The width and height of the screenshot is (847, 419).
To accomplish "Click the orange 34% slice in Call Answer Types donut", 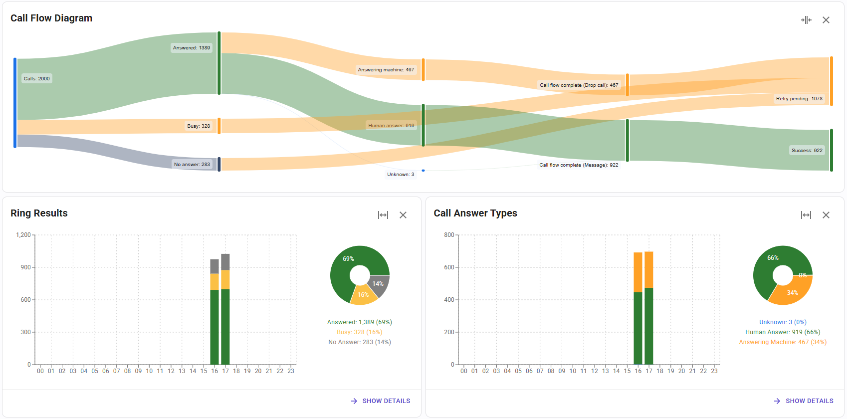I will (x=792, y=293).
